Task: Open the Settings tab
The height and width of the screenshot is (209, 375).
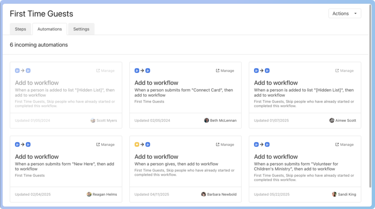Action: [x=81, y=29]
